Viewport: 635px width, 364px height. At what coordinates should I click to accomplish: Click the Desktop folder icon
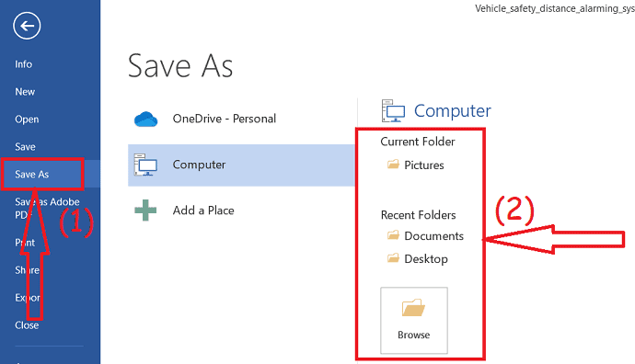(393, 258)
